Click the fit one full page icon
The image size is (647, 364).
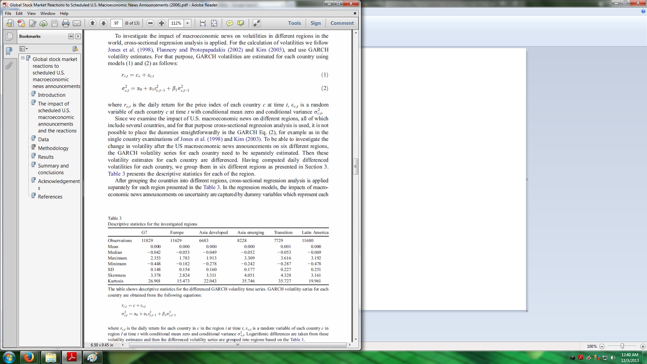coord(214,23)
